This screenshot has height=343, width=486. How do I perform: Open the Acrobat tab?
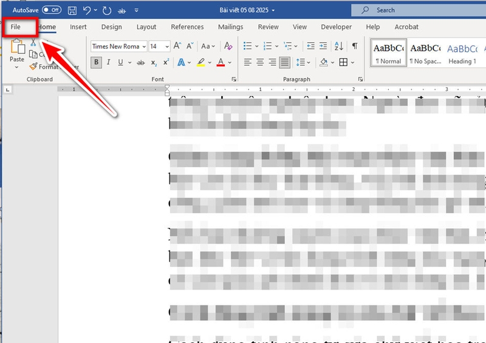tap(406, 27)
